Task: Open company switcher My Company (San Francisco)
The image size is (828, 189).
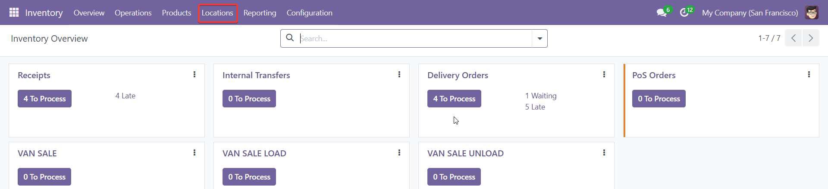Action: [x=750, y=13]
